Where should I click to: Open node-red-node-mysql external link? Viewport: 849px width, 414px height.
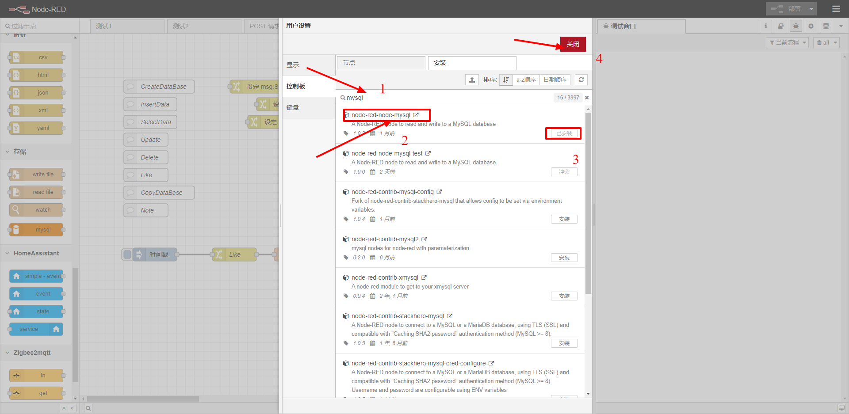(416, 115)
